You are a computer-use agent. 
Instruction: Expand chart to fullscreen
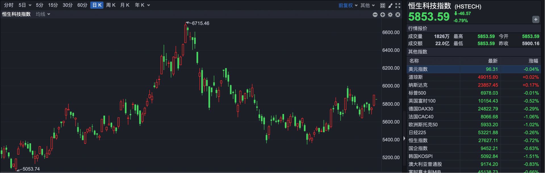point(398,5)
